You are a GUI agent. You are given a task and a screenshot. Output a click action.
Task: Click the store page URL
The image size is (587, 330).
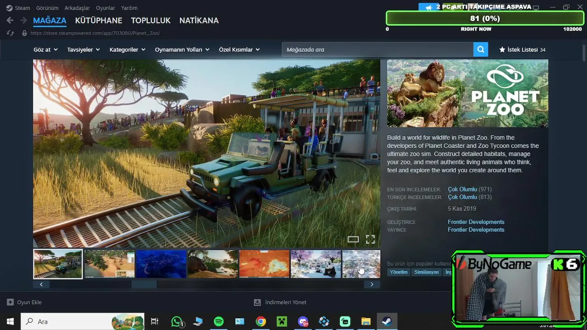click(95, 33)
